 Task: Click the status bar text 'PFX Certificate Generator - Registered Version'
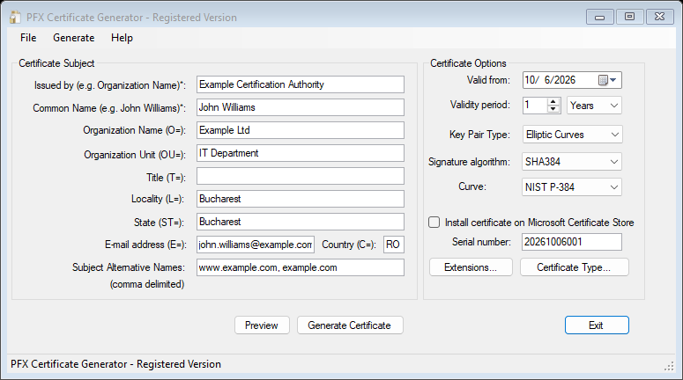tap(115, 364)
